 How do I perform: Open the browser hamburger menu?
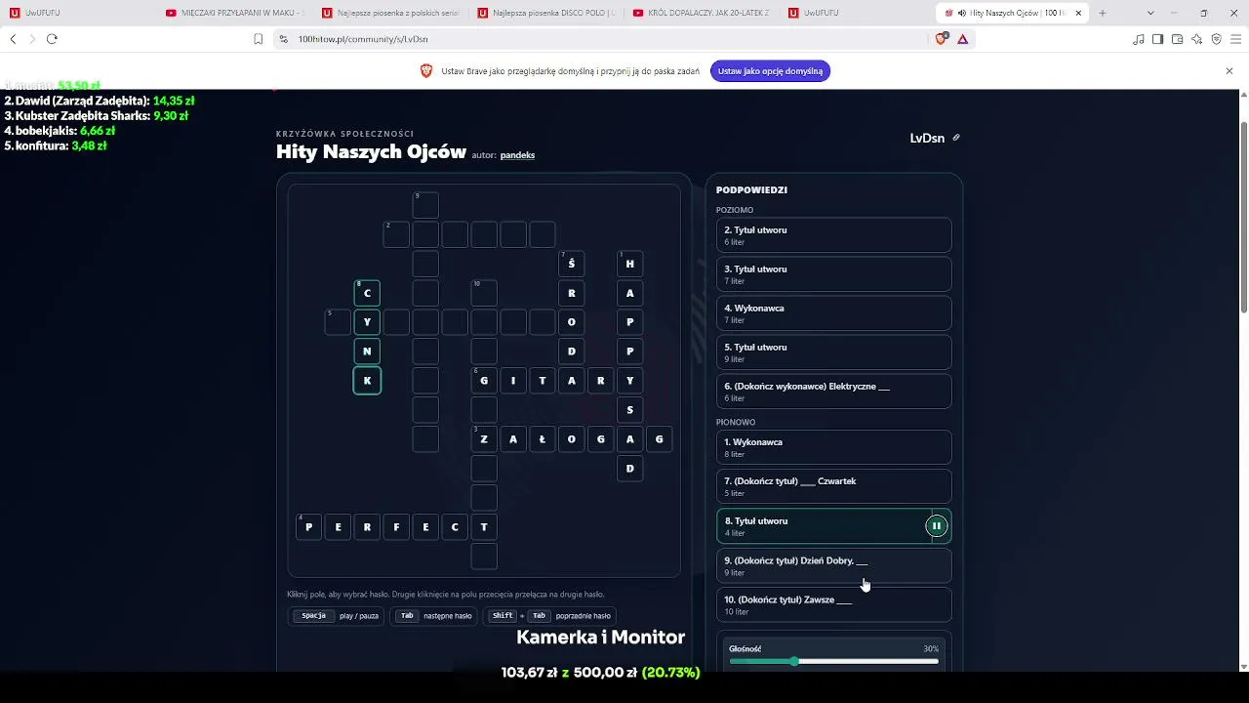click(1235, 39)
